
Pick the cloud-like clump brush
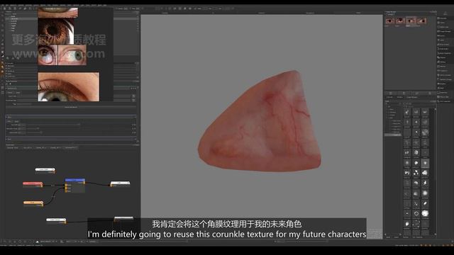click(425, 173)
